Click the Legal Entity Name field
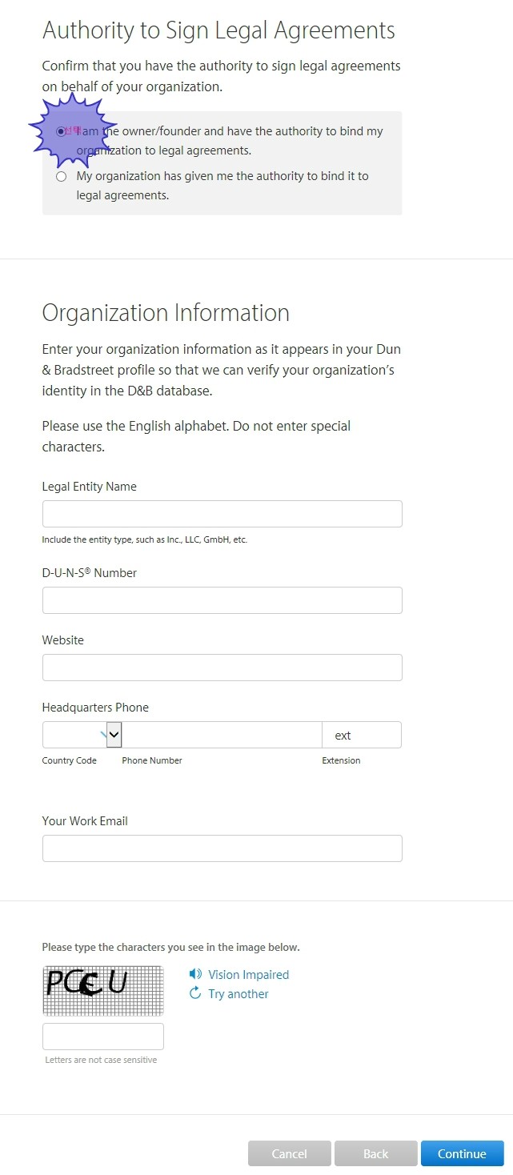 222,514
